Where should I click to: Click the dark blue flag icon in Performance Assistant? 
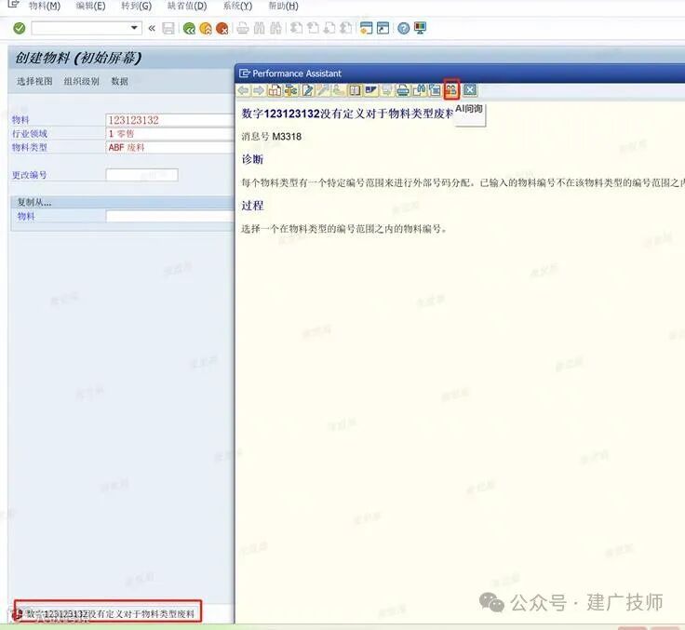point(370,90)
